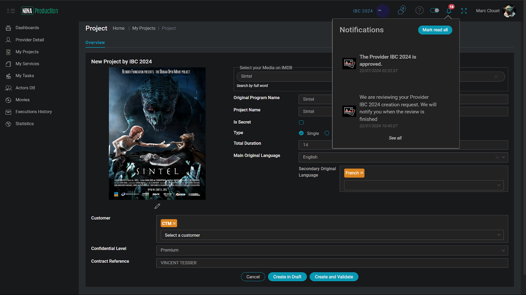Click the Contract Reference input field
526x295 pixels.
pos(332,263)
